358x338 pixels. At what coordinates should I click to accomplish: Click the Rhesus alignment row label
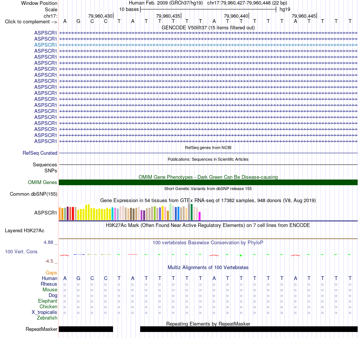(49, 284)
